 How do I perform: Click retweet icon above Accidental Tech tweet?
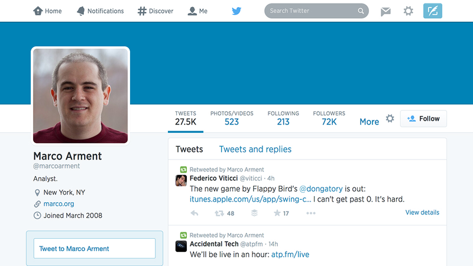[183, 235]
